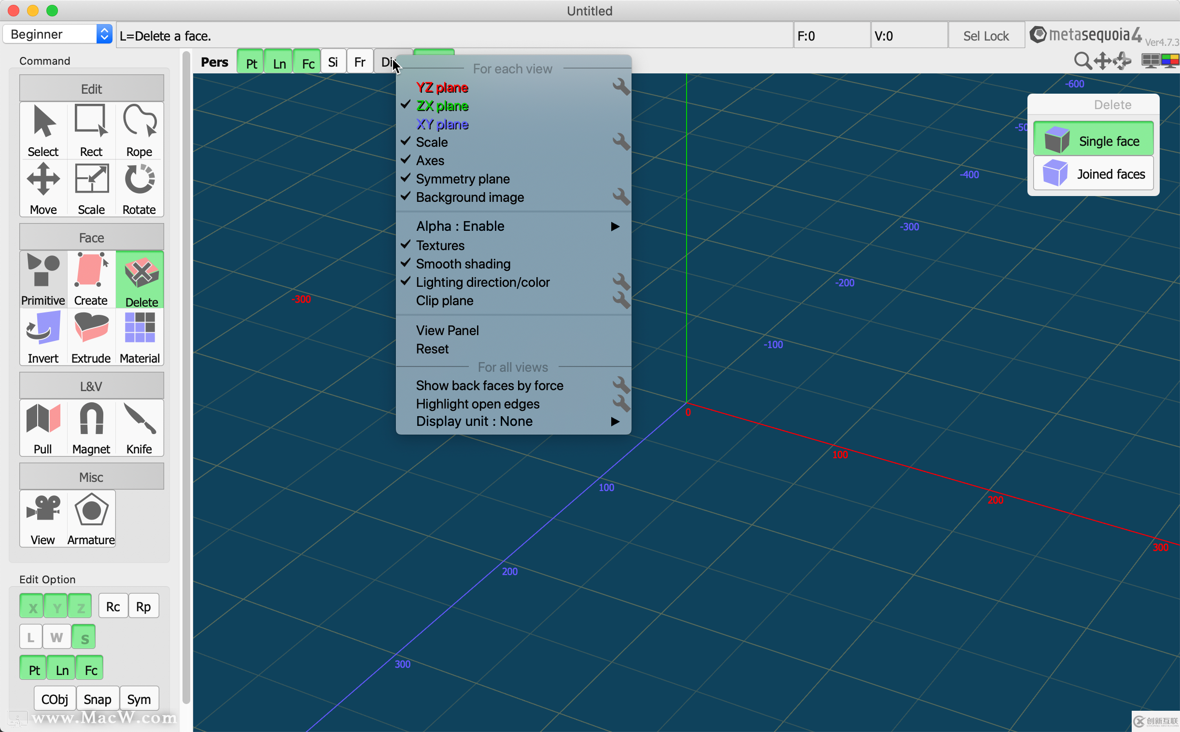This screenshot has width=1180, height=732.
Task: Click the Sel Lock button
Action: point(986,35)
